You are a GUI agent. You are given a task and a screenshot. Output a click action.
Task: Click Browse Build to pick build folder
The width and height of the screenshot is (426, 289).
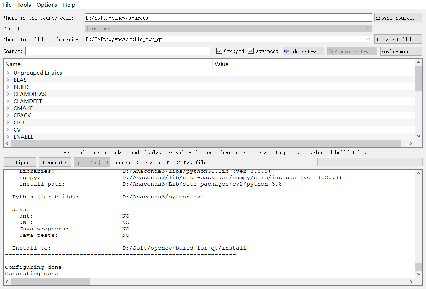coord(398,39)
